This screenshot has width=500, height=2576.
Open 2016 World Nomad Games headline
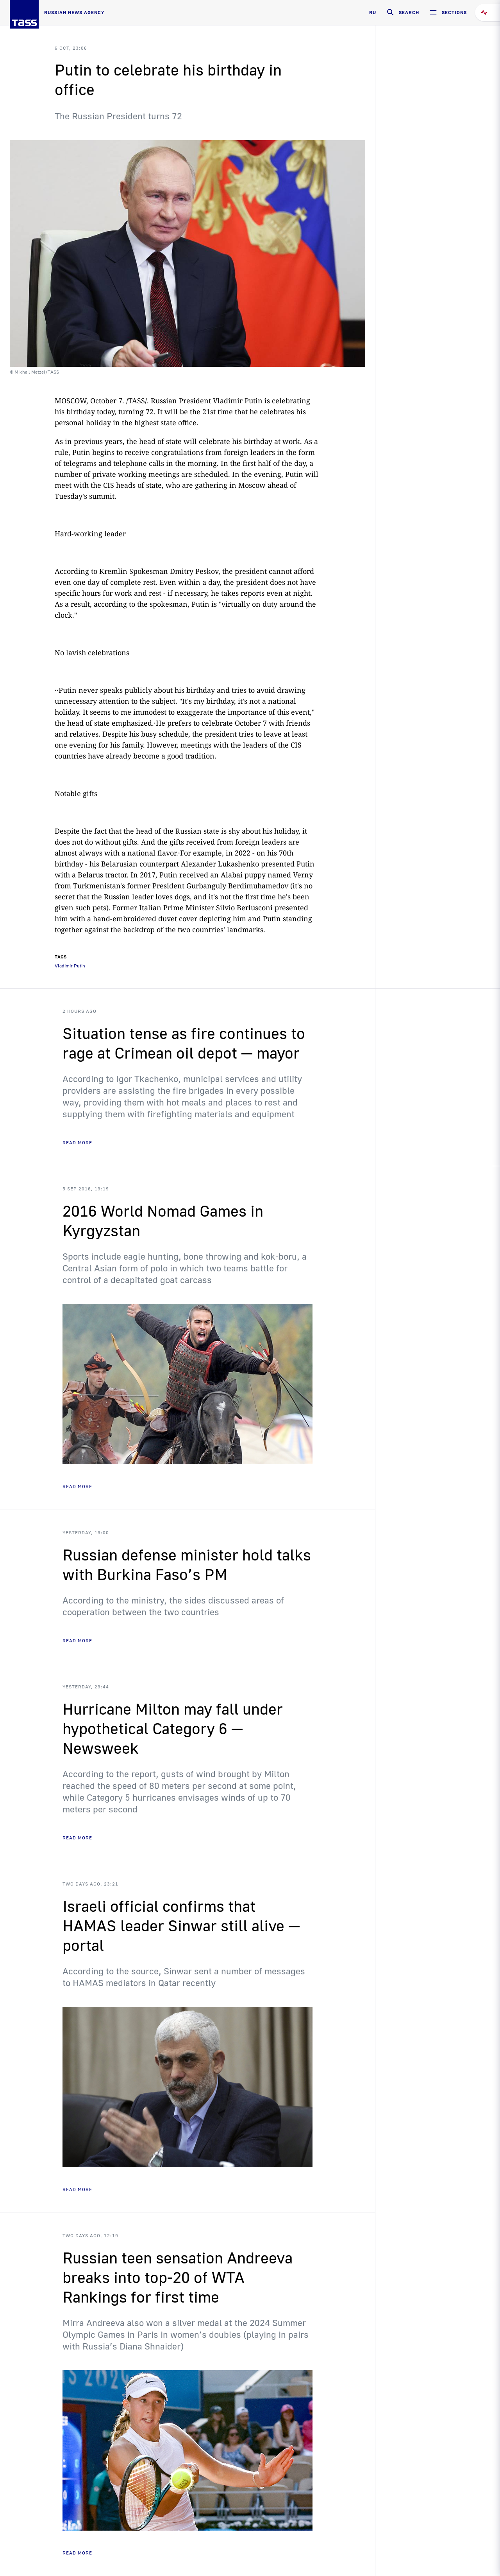coord(162,1221)
